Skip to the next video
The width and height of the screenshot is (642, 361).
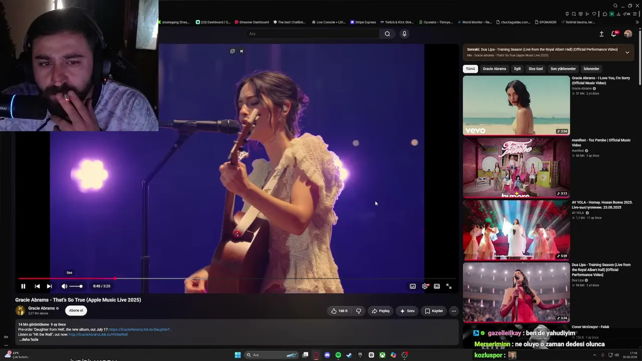coord(49,286)
